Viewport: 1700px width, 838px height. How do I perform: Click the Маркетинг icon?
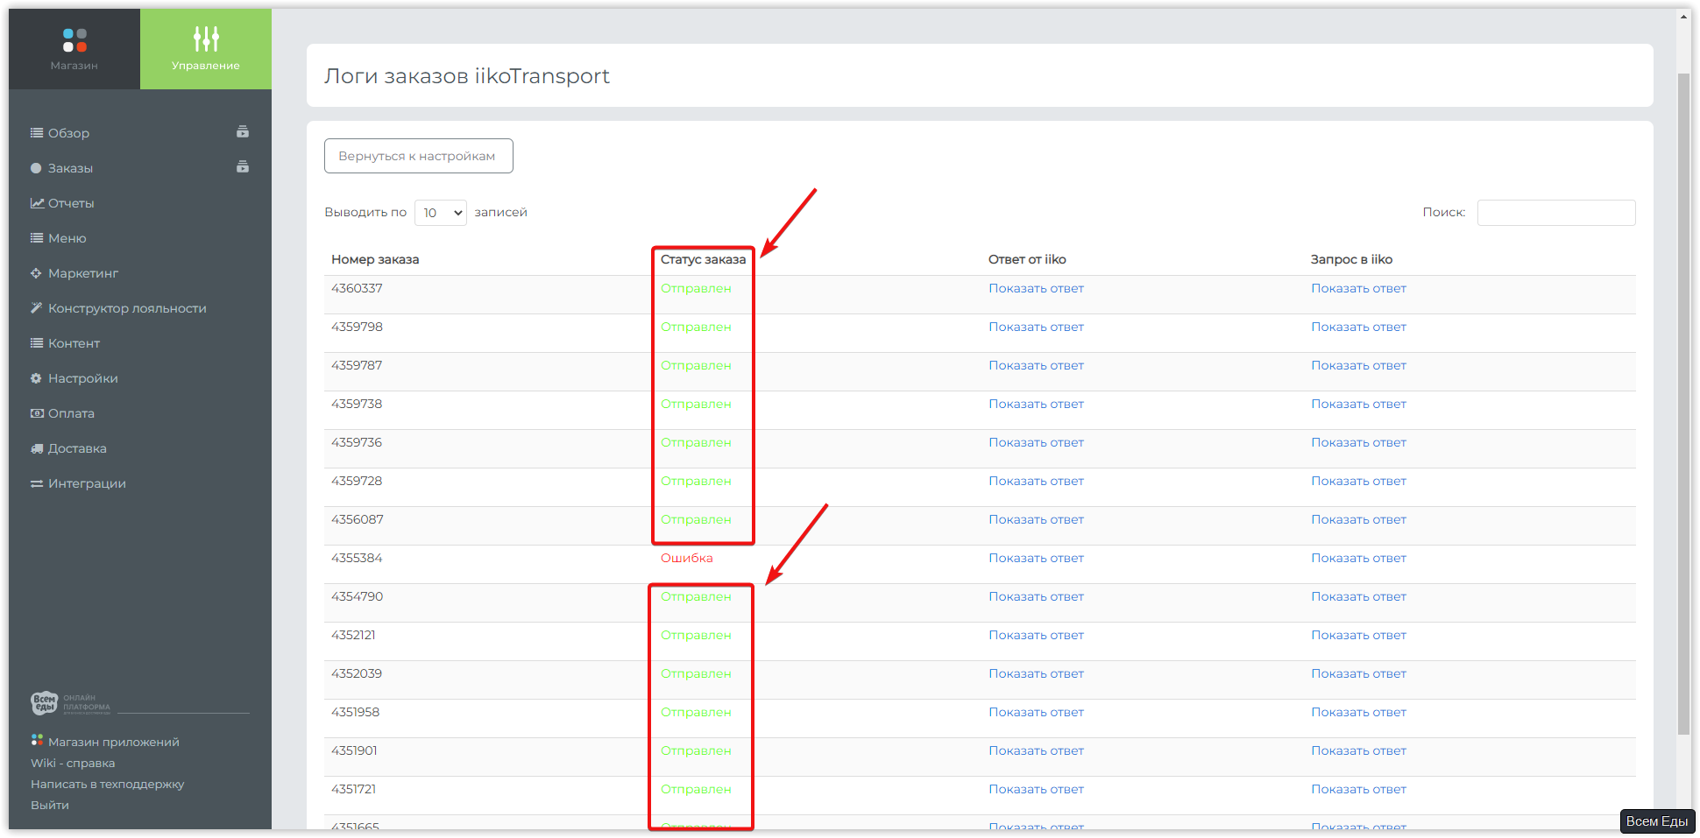(36, 273)
